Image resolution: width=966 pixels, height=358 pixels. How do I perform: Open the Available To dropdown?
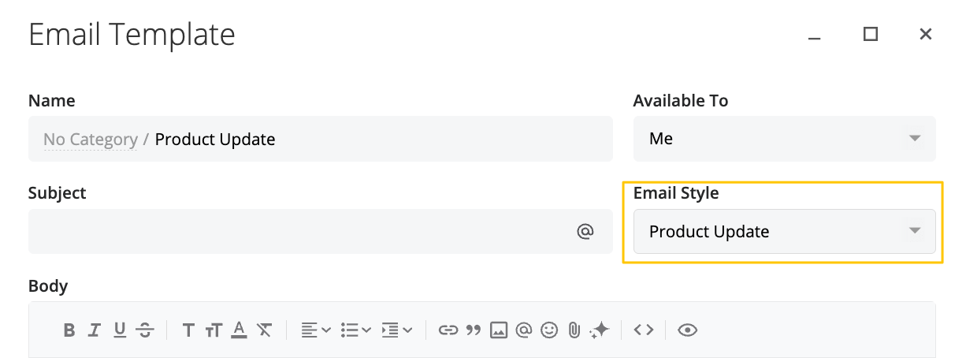pos(784,139)
